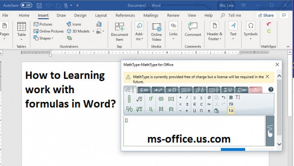Add a new Comment
The width and height of the screenshot is (294, 166).
click(193, 29)
